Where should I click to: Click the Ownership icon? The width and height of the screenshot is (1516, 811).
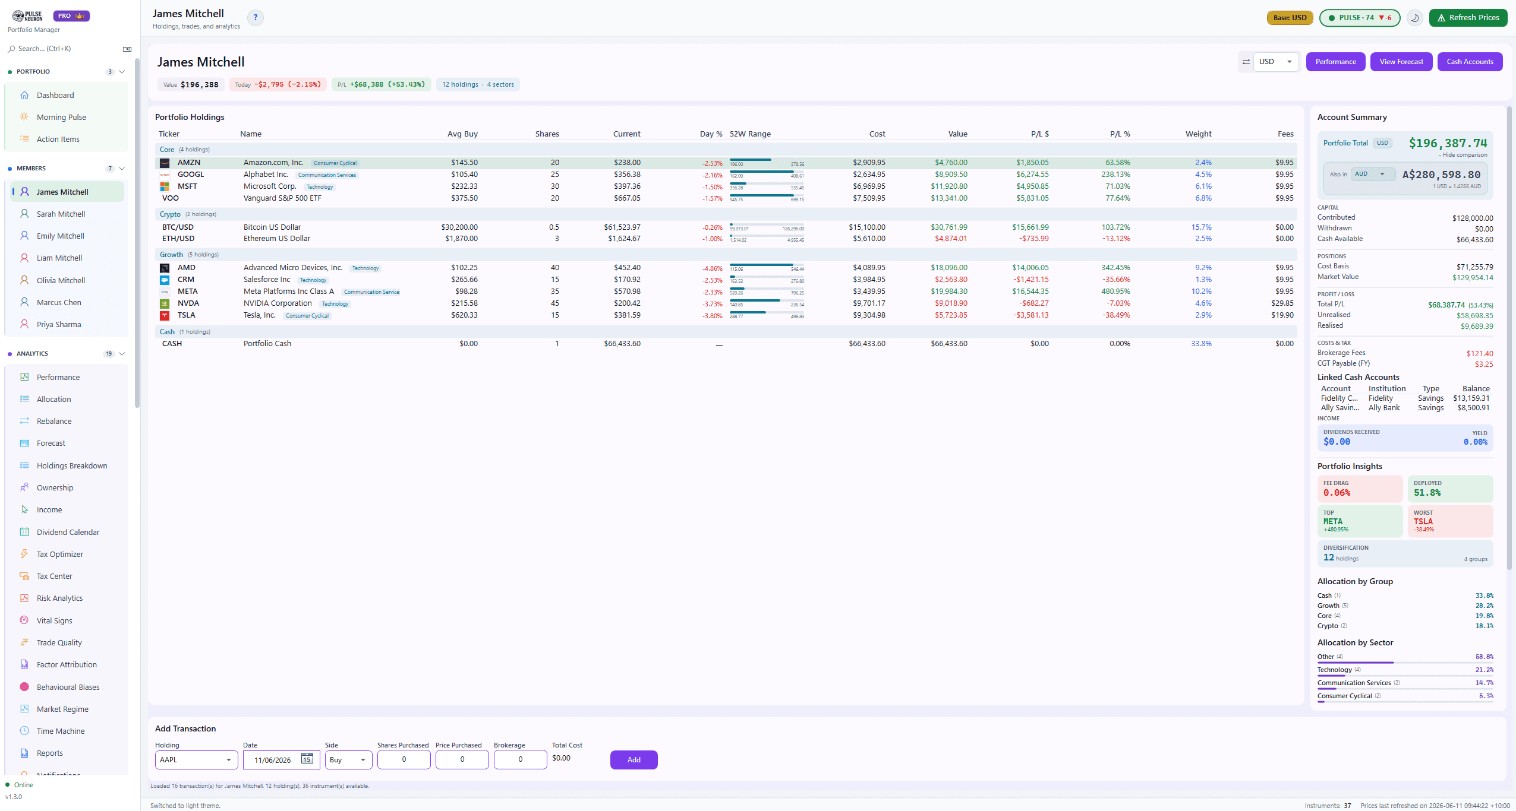[x=24, y=487]
